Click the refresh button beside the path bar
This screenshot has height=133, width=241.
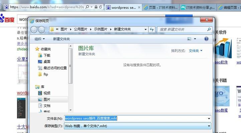(152, 29)
